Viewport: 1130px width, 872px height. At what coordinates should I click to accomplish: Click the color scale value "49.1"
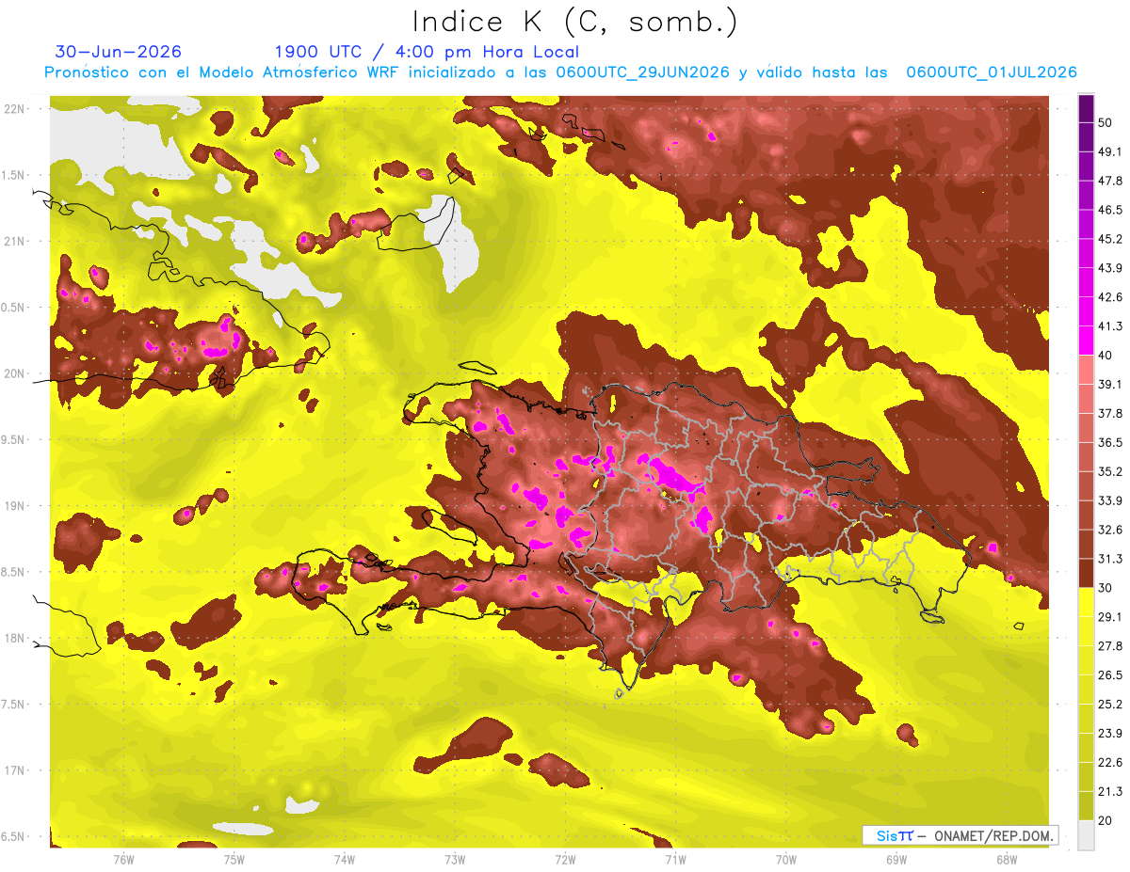pyautogui.click(x=1109, y=151)
